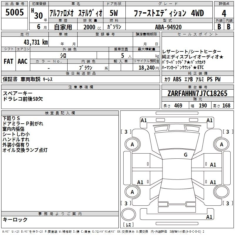Image resolution: width=235 pixels, height=235 pixels.
Task: Select the spare tire circle above レス
Action: coord(128,215)
